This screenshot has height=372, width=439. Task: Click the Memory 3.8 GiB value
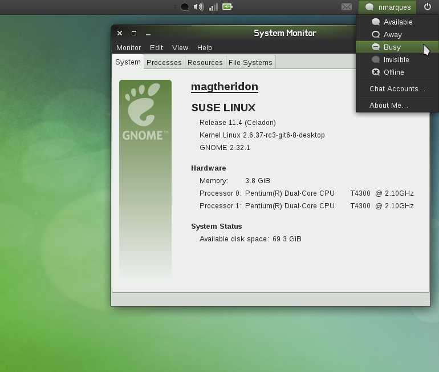tap(258, 181)
